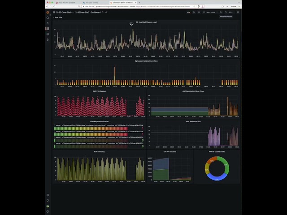Screen dimensions: 287x215
Task: Open the browser sidebar panel icon
Action: tap(222, 6)
